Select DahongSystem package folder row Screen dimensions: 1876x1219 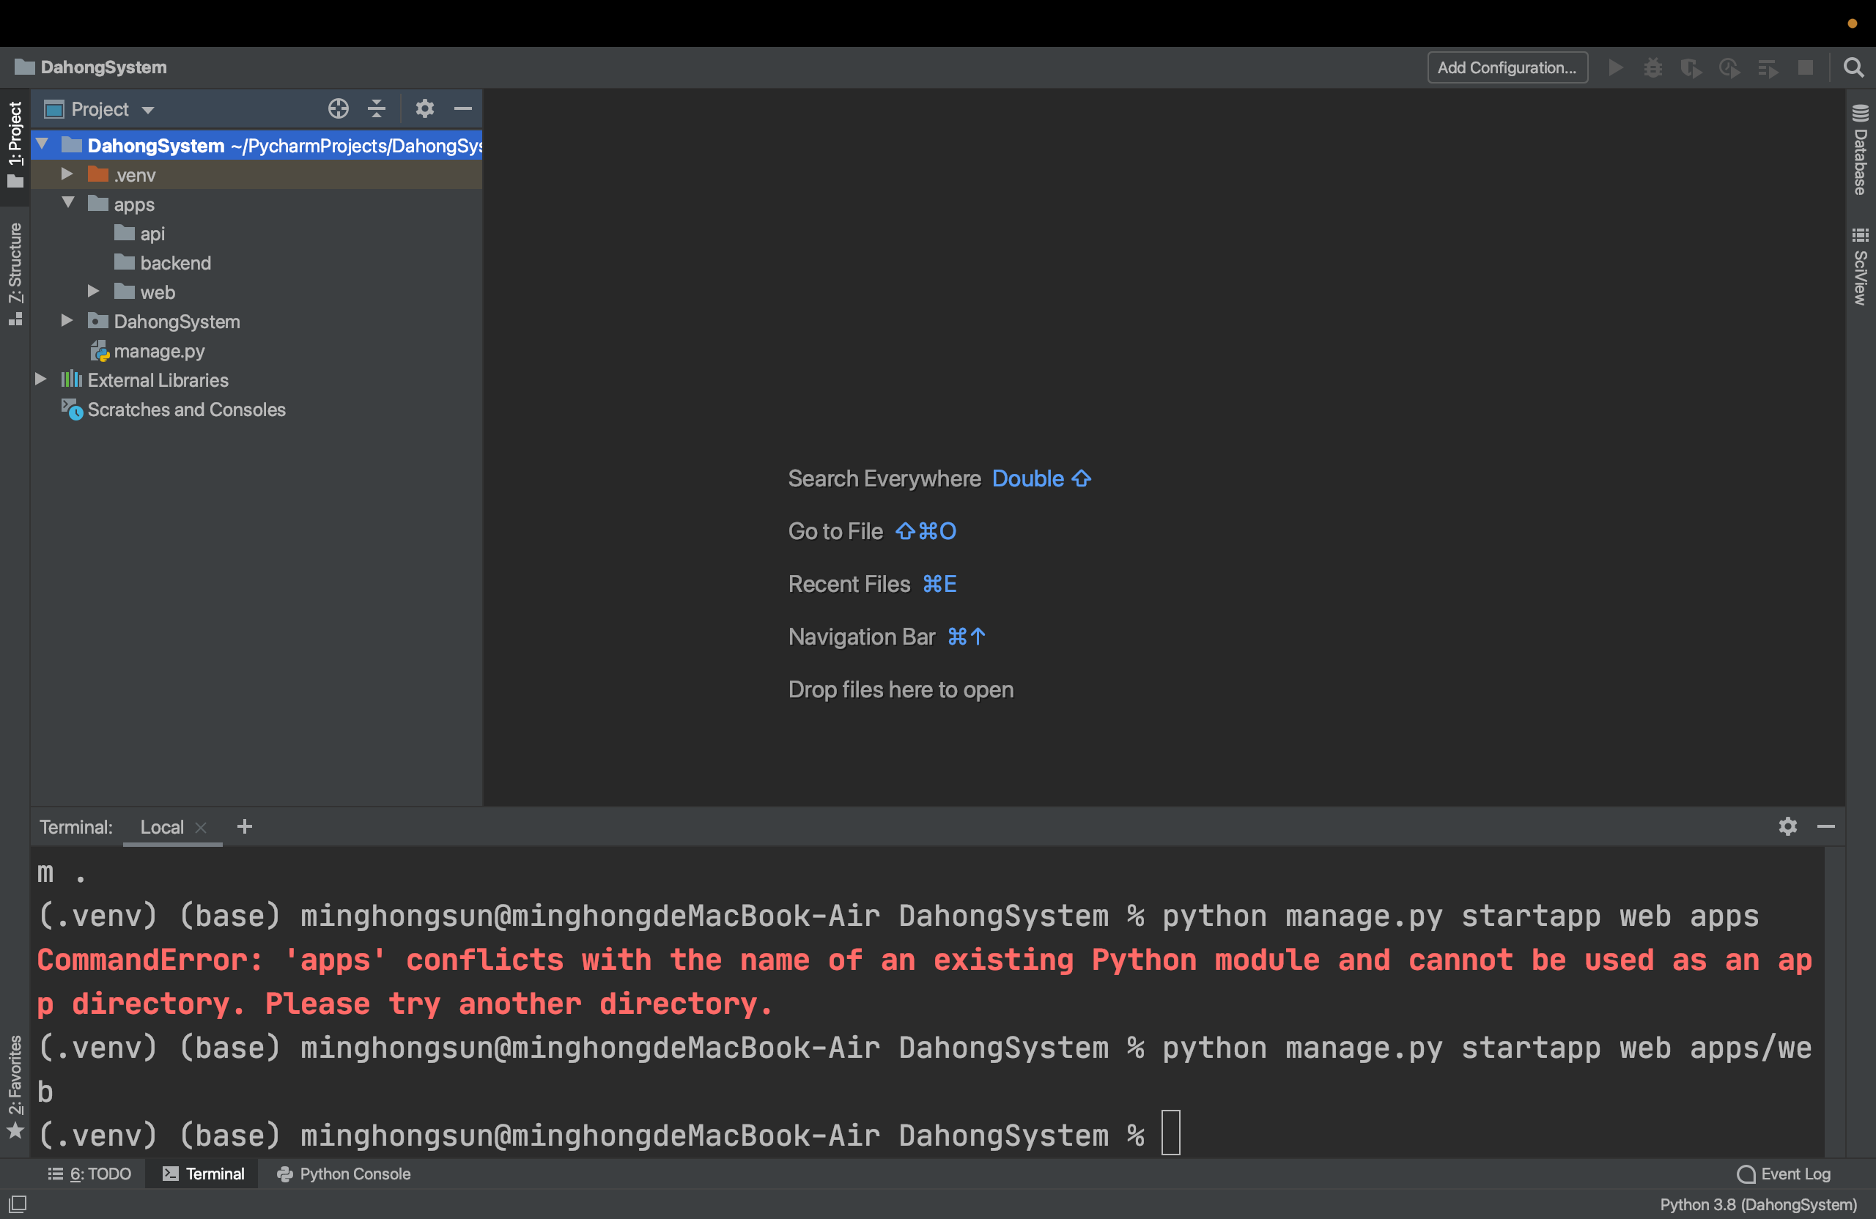click(x=257, y=322)
